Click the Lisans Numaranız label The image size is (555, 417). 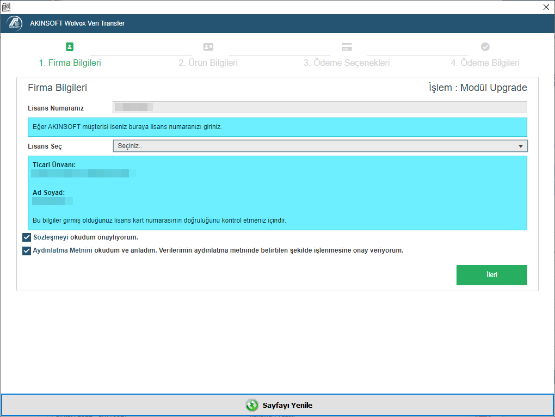coord(56,108)
